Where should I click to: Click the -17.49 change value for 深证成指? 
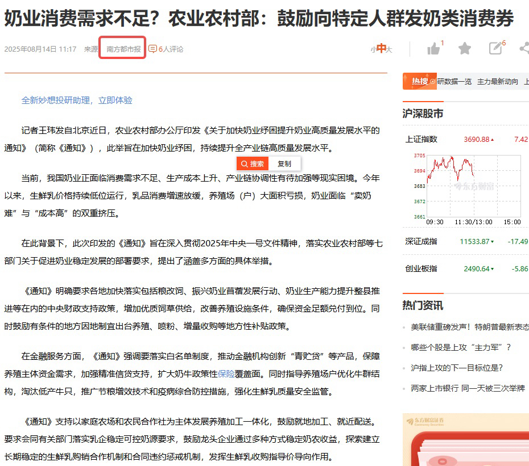[x=518, y=241]
